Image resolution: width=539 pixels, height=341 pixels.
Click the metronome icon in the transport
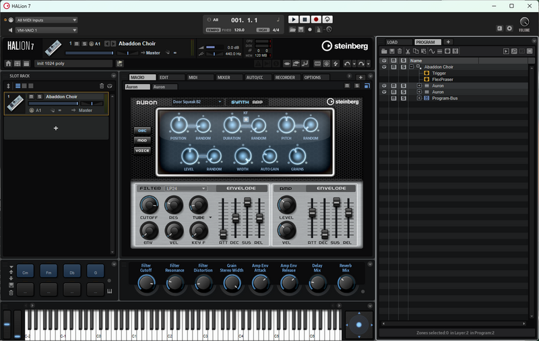tap(319, 30)
